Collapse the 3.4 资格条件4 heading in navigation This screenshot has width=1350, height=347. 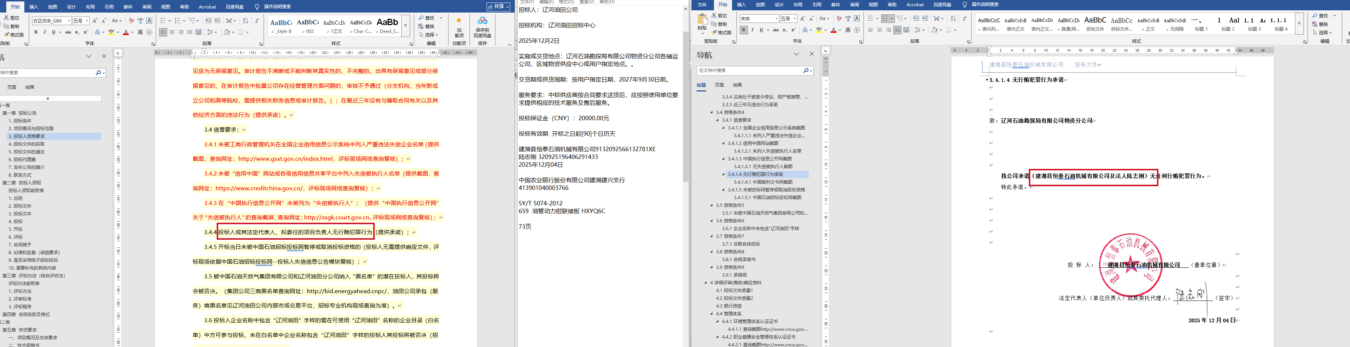point(712,112)
